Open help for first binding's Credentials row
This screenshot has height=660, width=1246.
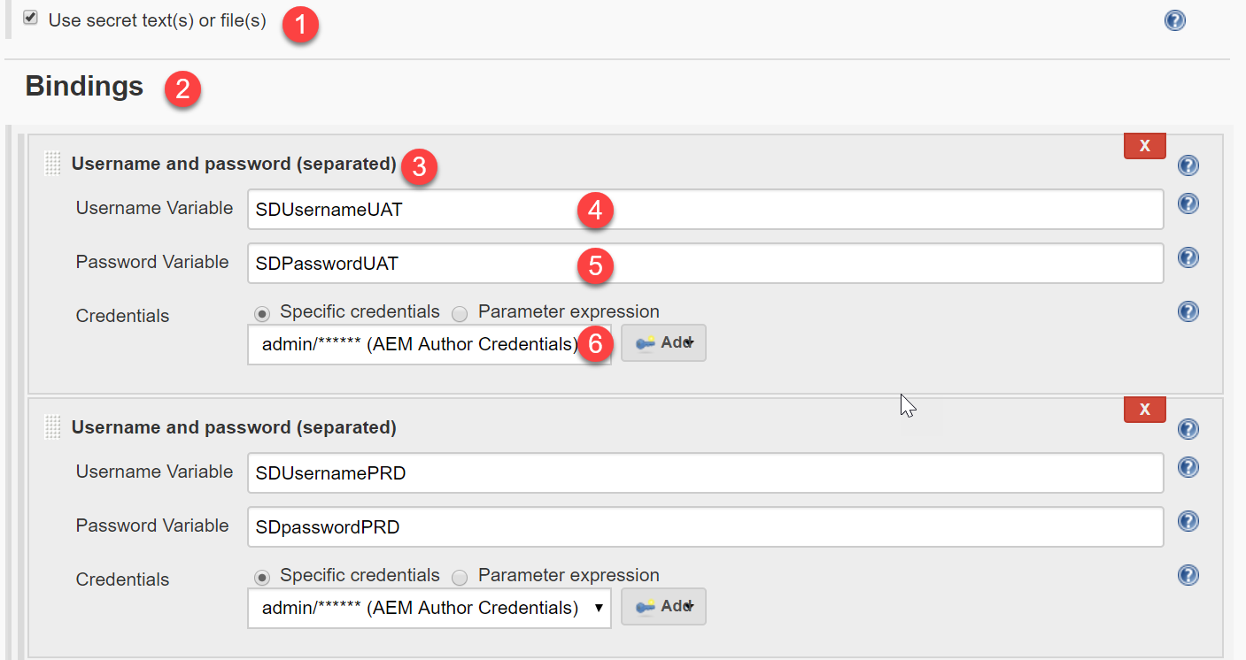pos(1188,311)
